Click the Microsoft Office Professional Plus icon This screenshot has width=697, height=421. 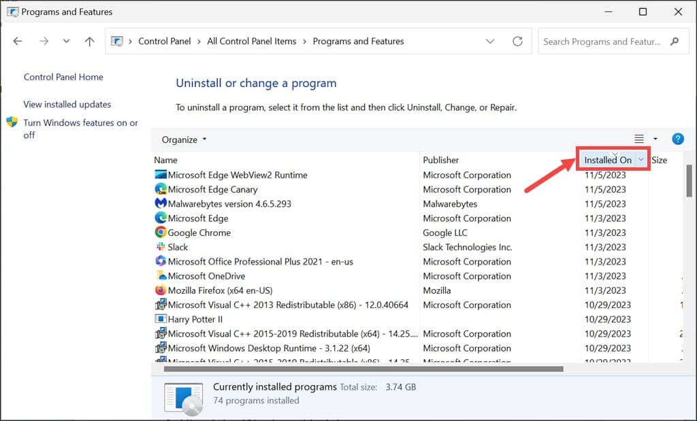point(161,260)
